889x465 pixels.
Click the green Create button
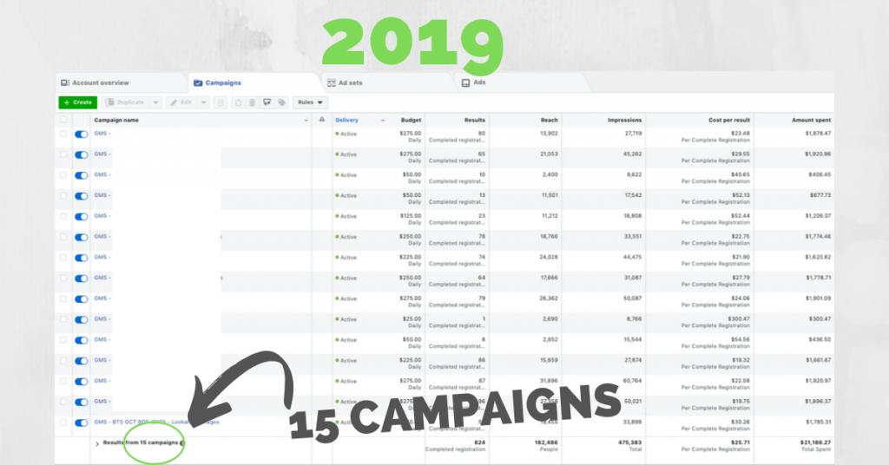pos(77,102)
